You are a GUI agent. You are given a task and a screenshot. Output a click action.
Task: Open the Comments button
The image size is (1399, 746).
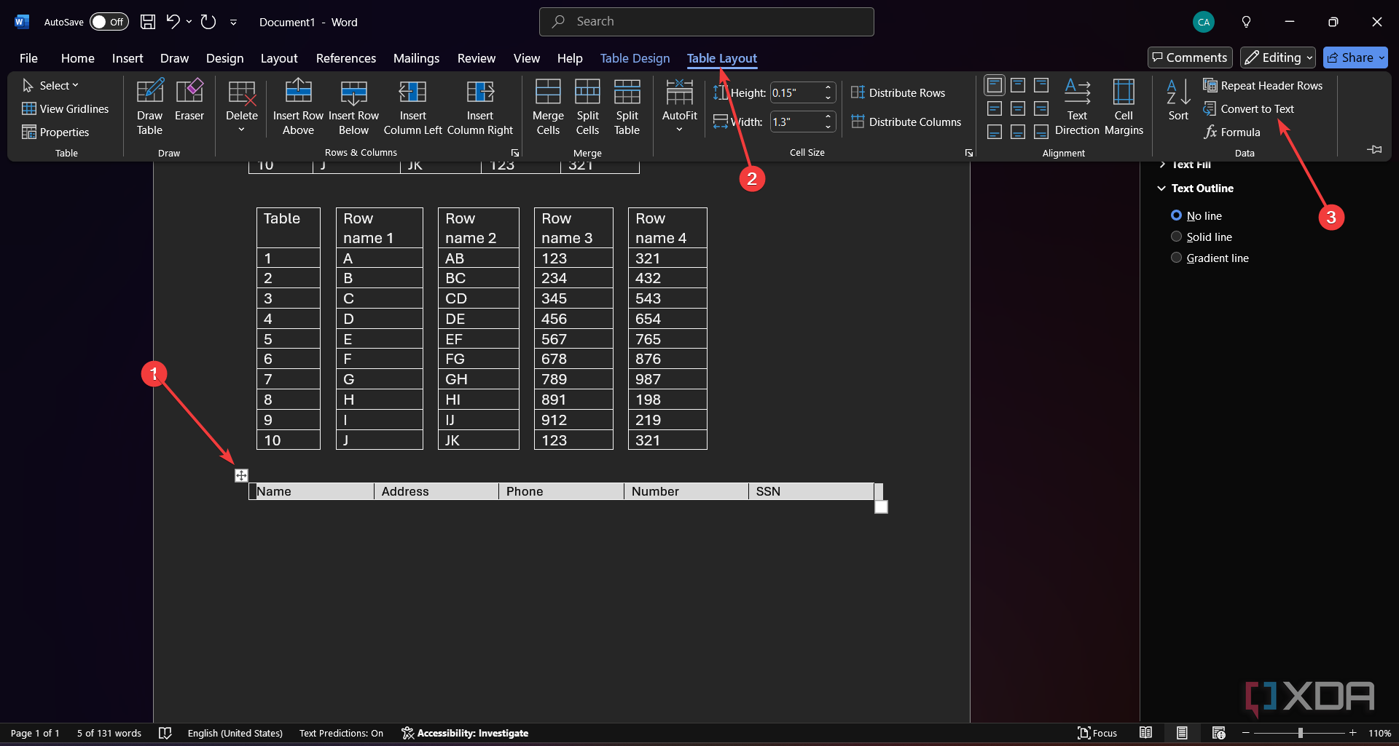click(1190, 57)
